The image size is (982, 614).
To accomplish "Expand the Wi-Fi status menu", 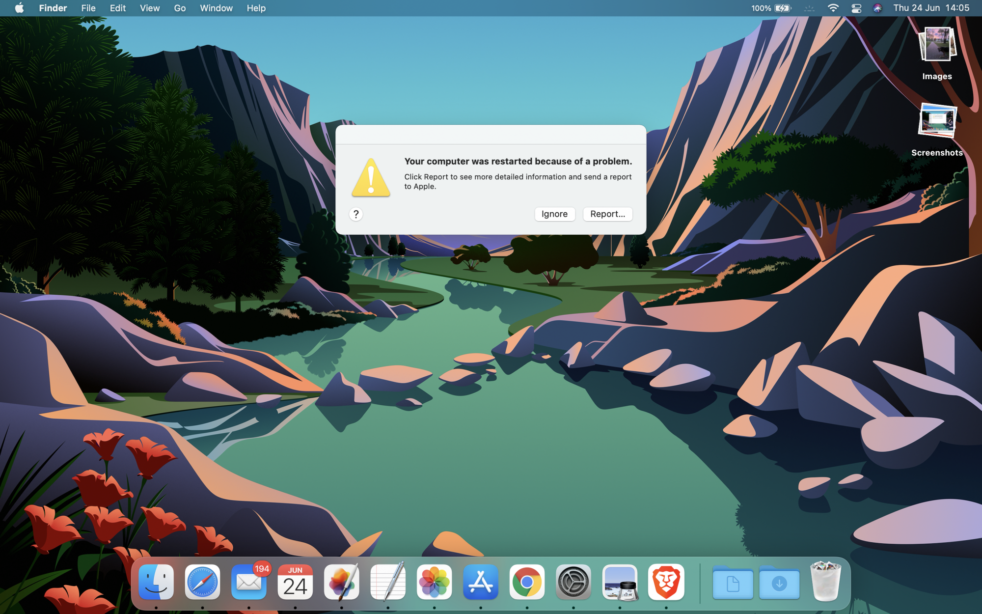I will pyautogui.click(x=833, y=8).
